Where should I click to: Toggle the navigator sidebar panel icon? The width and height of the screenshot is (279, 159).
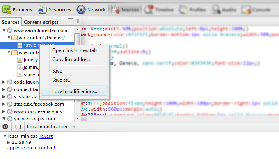point(71,21)
